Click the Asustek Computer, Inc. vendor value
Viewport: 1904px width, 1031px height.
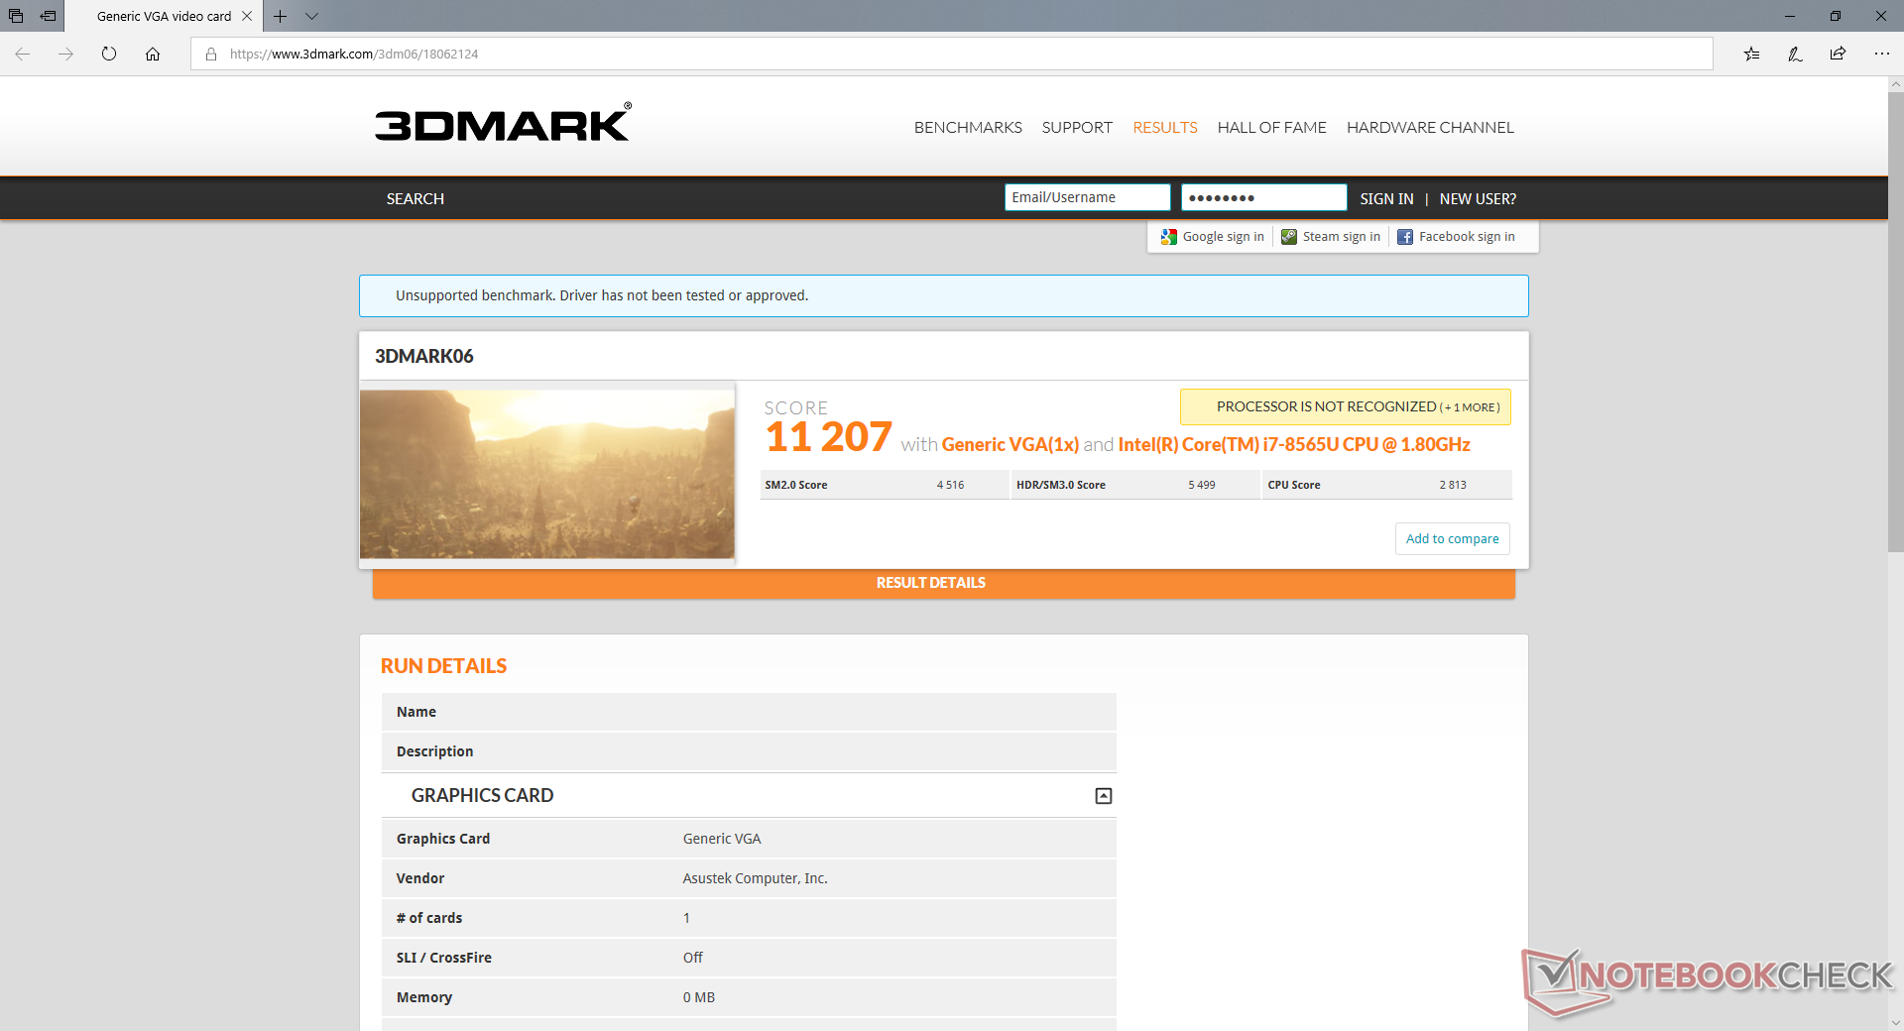(755, 878)
